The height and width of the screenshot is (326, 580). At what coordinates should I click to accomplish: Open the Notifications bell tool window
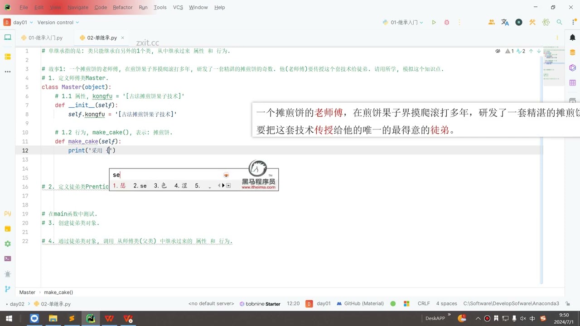point(573,38)
